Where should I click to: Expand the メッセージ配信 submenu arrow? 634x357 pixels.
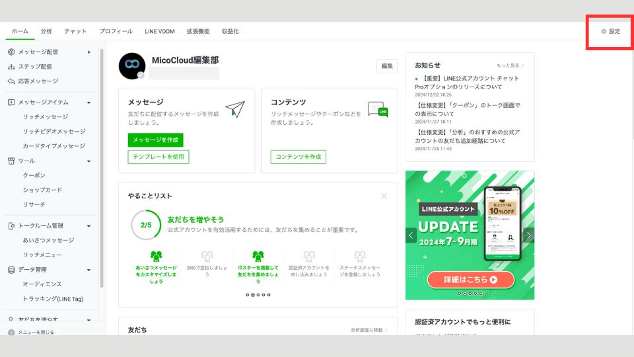click(89, 52)
